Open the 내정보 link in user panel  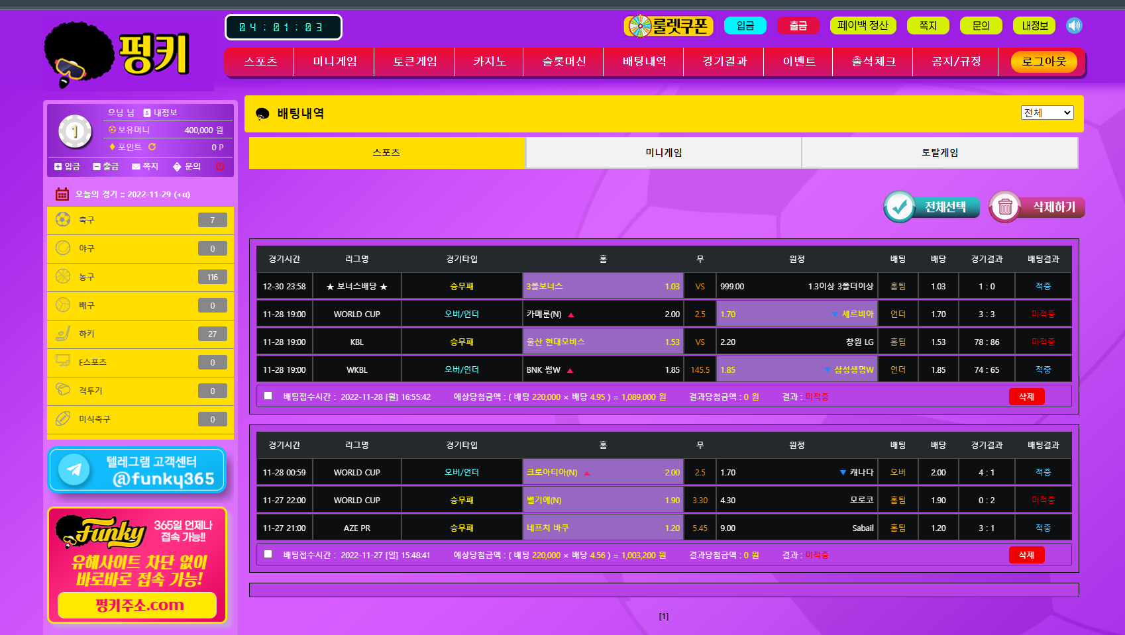[160, 113]
